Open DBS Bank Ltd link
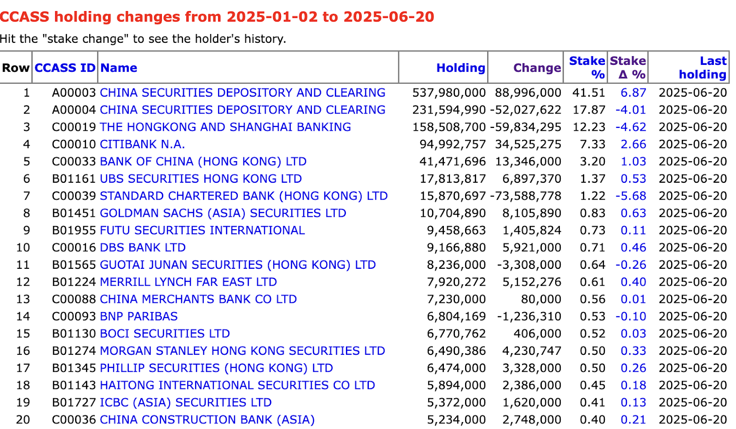 click(x=143, y=248)
